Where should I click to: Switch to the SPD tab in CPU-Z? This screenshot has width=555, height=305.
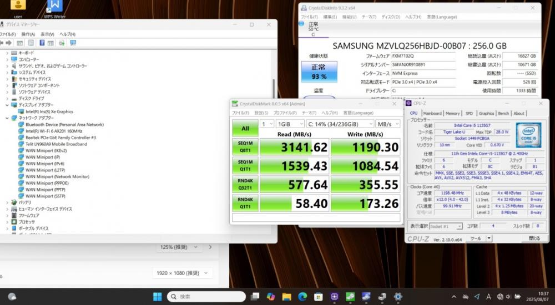(469, 113)
